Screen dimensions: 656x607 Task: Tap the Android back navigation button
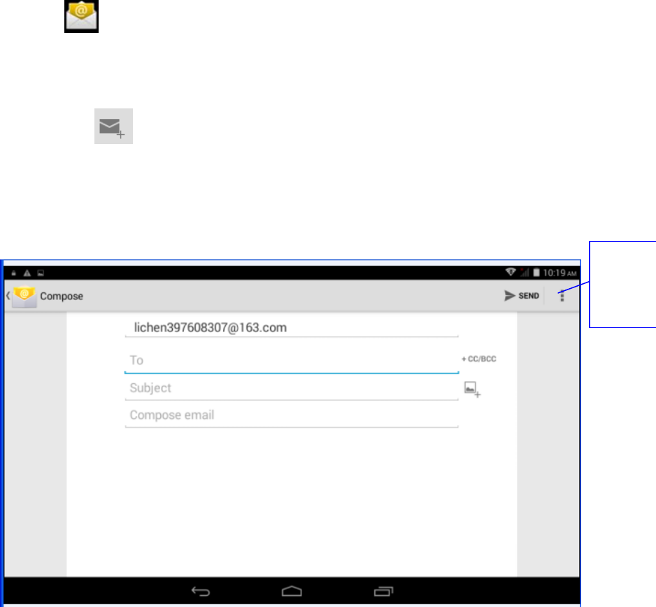(x=201, y=591)
